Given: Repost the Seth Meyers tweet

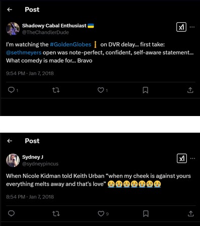Looking at the screenshot, I should (56, 90).
